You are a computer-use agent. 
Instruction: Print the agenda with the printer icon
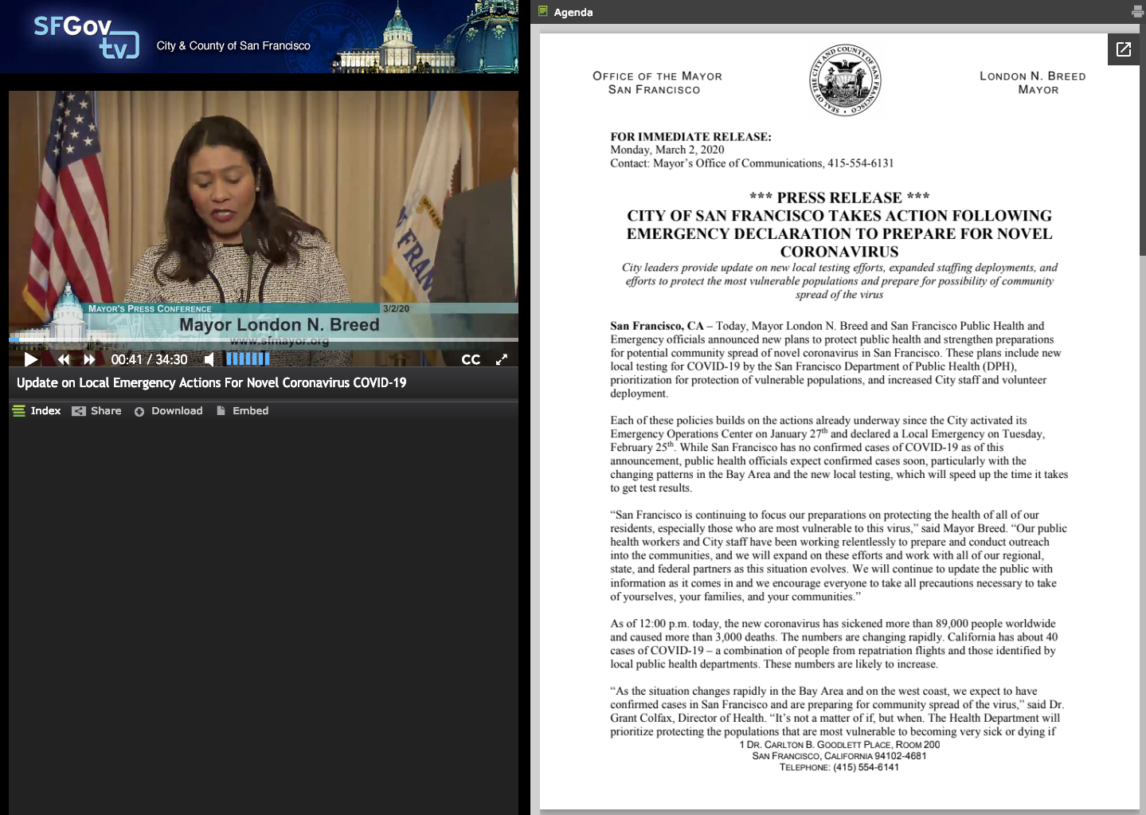pos(1137,12)
